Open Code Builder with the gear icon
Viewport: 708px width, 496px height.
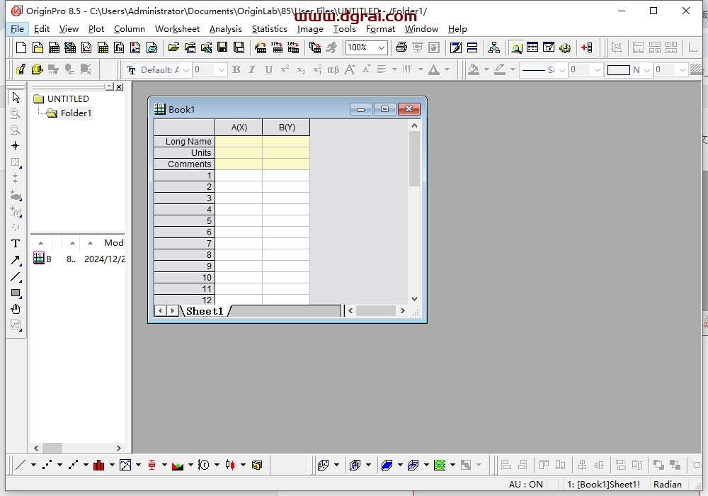[565, 47]
